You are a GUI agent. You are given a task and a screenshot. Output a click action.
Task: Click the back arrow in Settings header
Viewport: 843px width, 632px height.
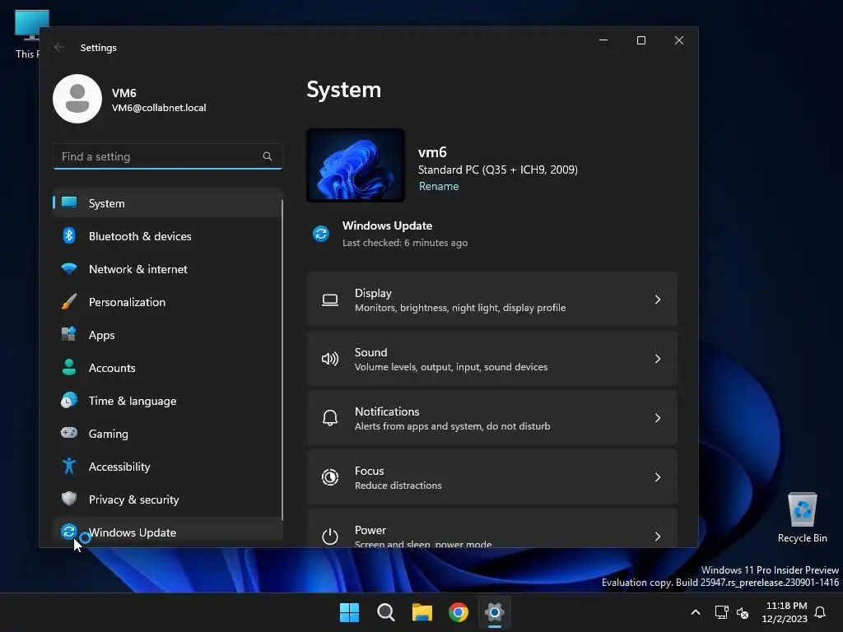[59, 47]
